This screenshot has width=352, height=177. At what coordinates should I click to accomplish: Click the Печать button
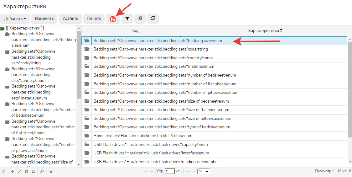pos(94,19)
